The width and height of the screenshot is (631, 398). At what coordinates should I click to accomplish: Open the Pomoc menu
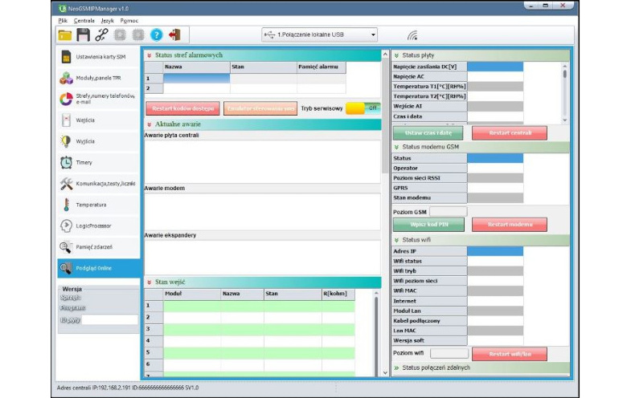tap(129, 21)
